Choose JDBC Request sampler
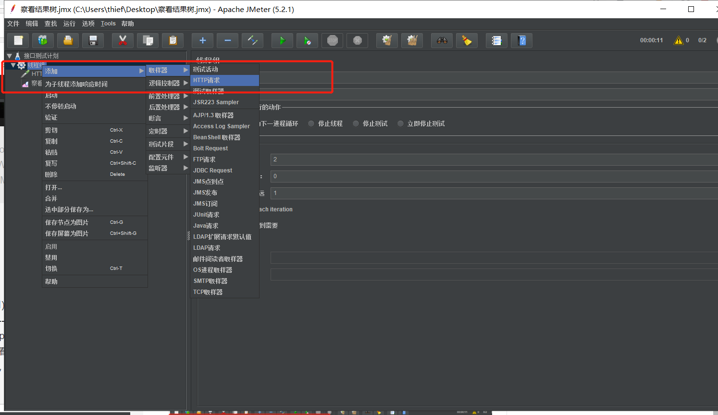Screen dimensions: 718x415 (225, 171)
